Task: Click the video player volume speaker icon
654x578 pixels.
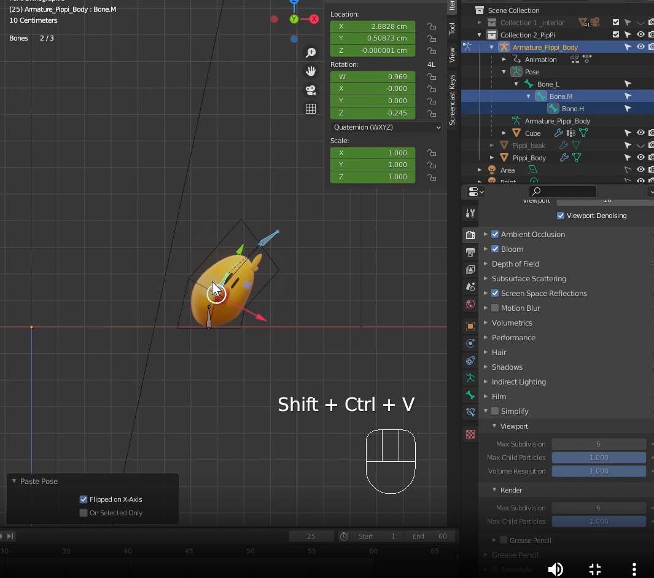Action: click(555, 569)
